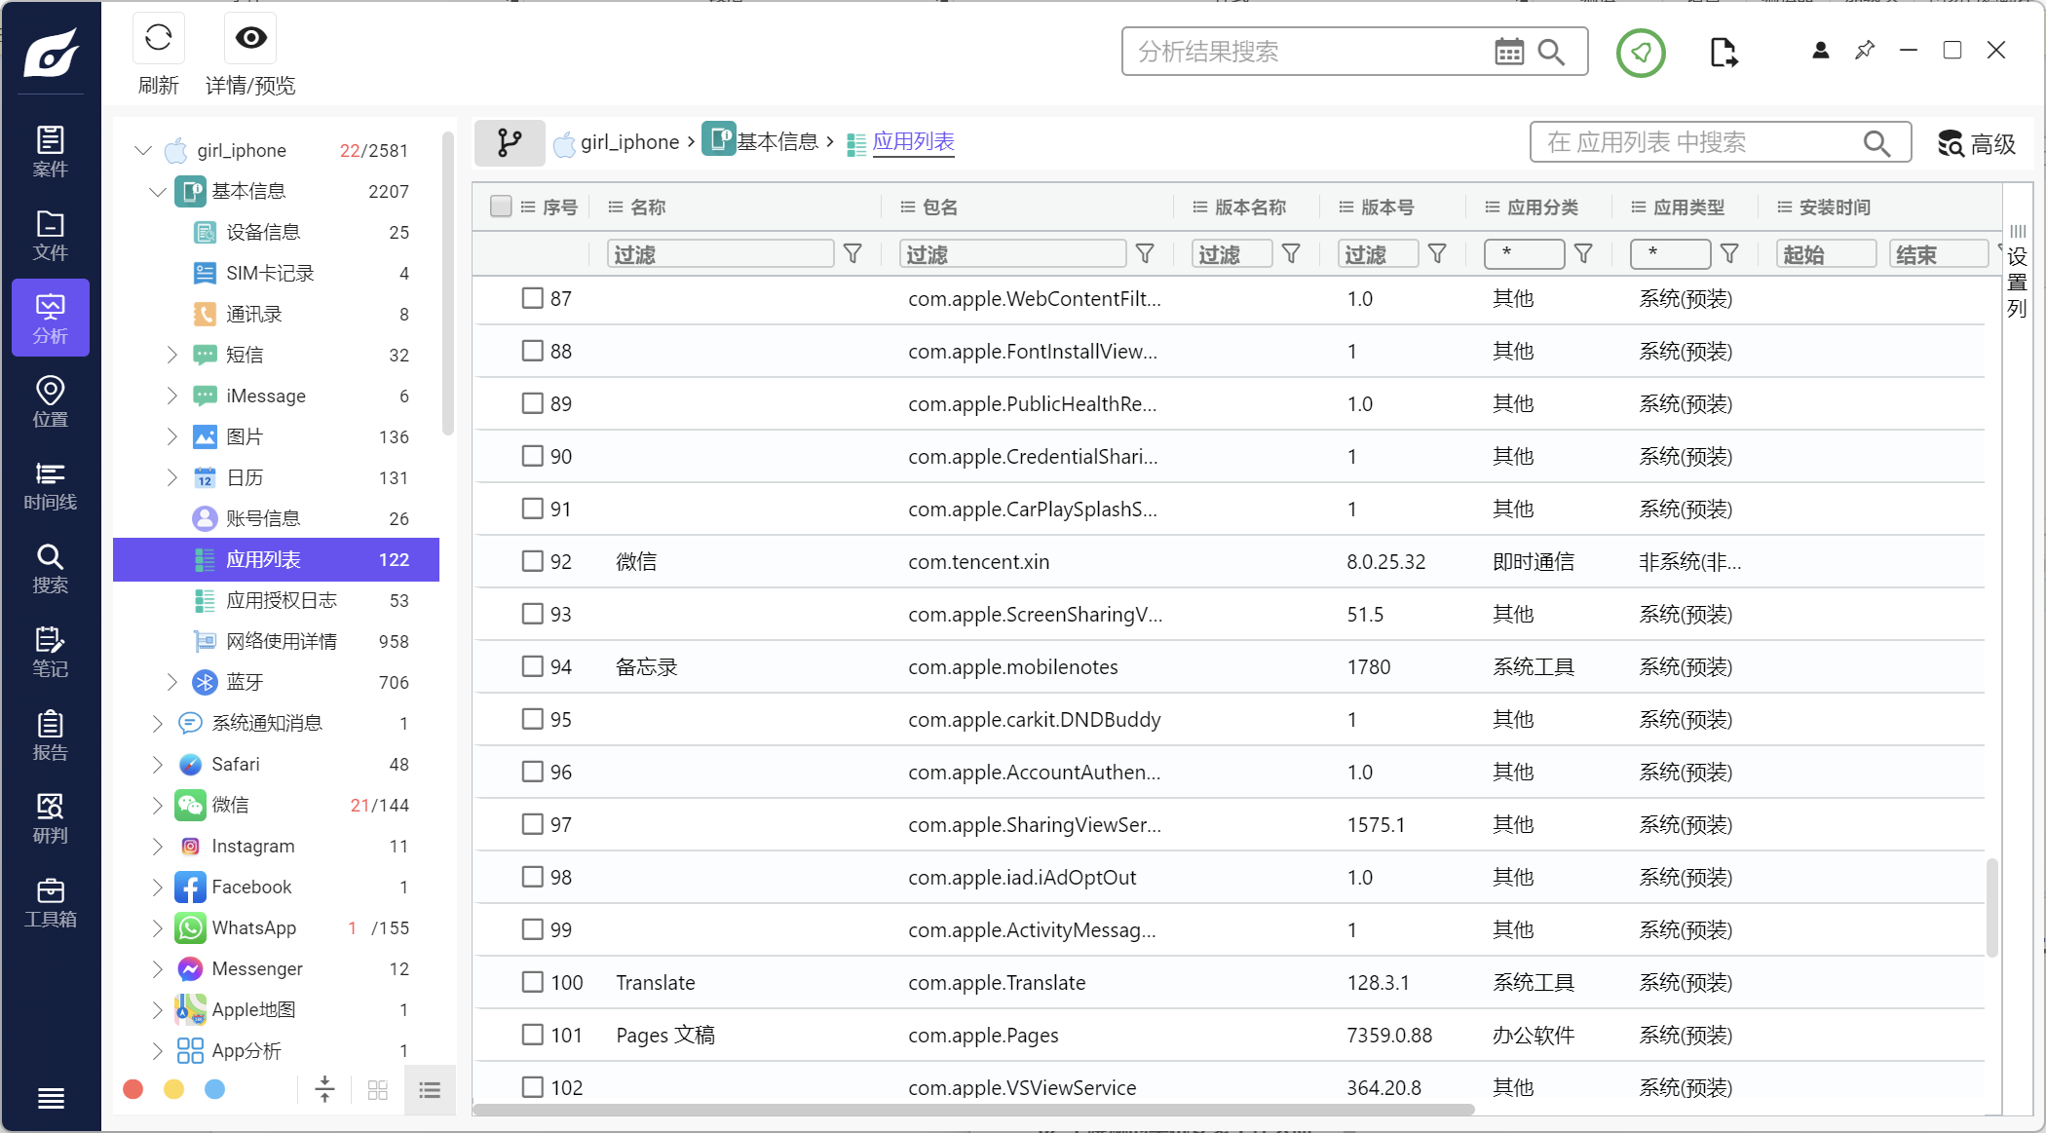
Task: Check the box for row 100 Translate
Action: (532, 982)
